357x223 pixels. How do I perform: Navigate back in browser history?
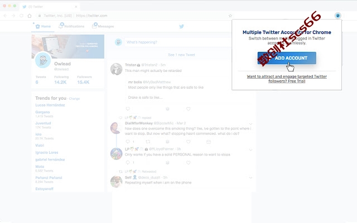[5, 16]
